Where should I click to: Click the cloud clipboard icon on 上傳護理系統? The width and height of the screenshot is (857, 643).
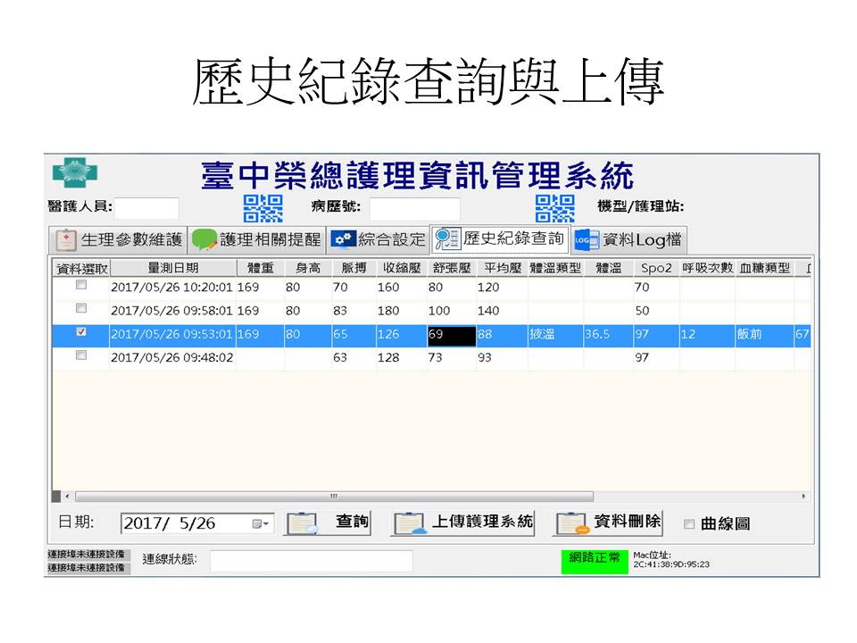click(410, 523)
